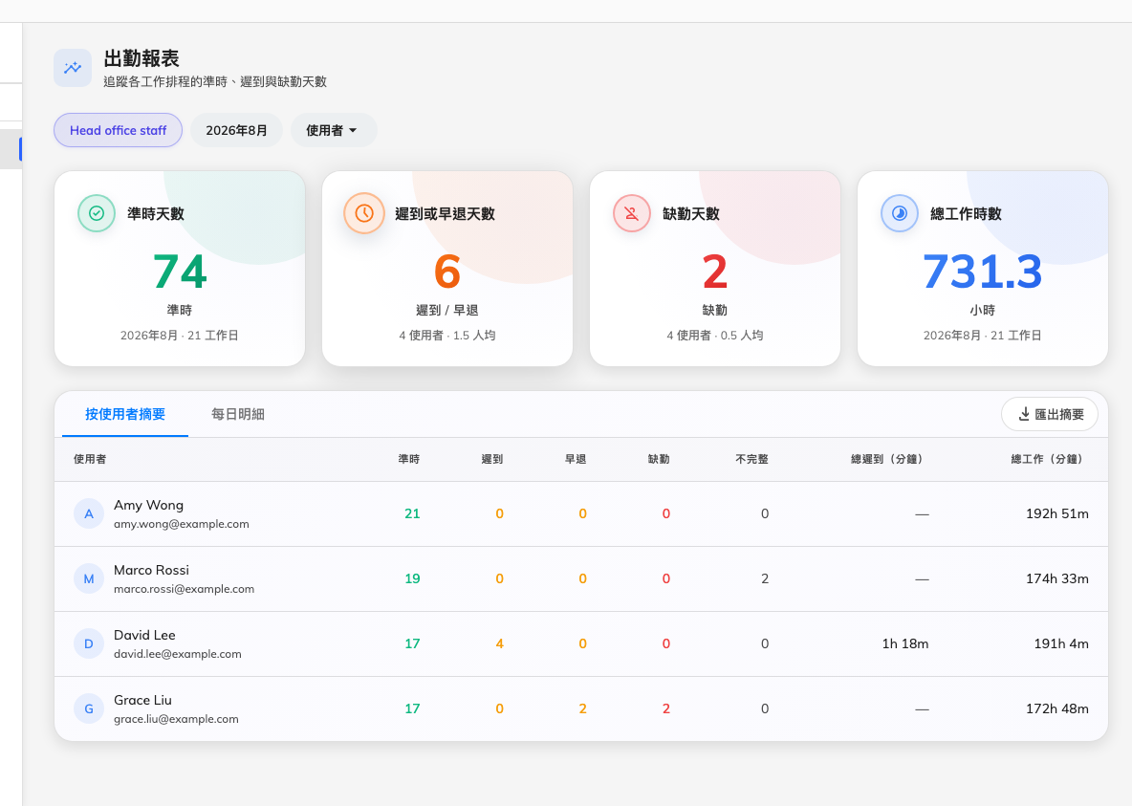This screenshot has height=806, width=1132.
Task: Click the 缺勤天數 card showing 2
Action: coord(715,269)
